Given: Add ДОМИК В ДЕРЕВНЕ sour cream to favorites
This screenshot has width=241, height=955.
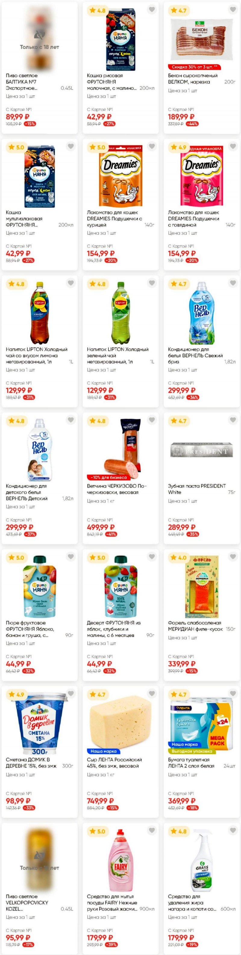Looking at the screenshot, I should tap(71, 694).
